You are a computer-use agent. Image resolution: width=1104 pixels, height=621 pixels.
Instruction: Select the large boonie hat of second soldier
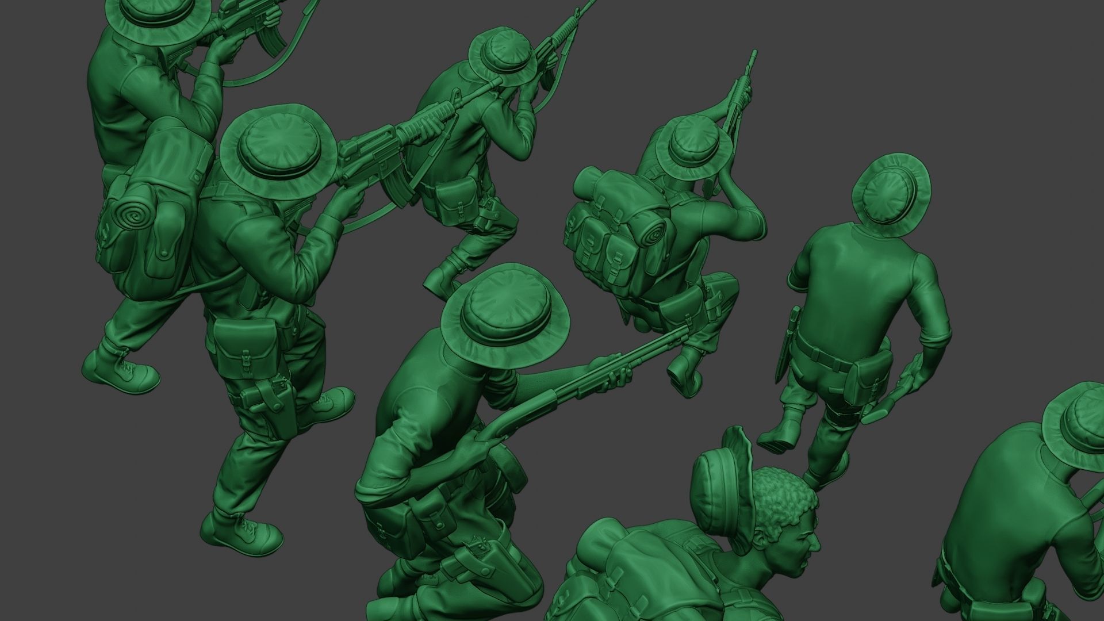278,152
